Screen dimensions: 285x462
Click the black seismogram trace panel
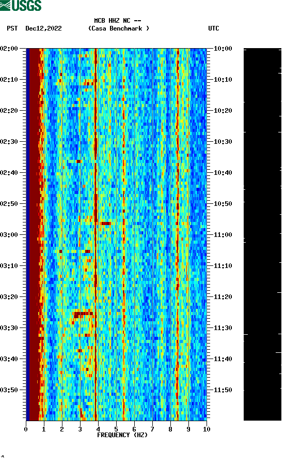pyautogui.click(x=262, y=234)
